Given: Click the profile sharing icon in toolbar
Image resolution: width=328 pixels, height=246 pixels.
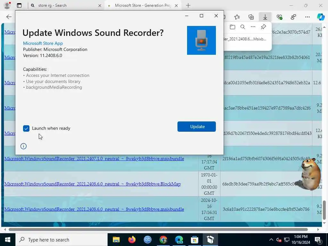Looking at the screenshot, I should click(293, 17).
